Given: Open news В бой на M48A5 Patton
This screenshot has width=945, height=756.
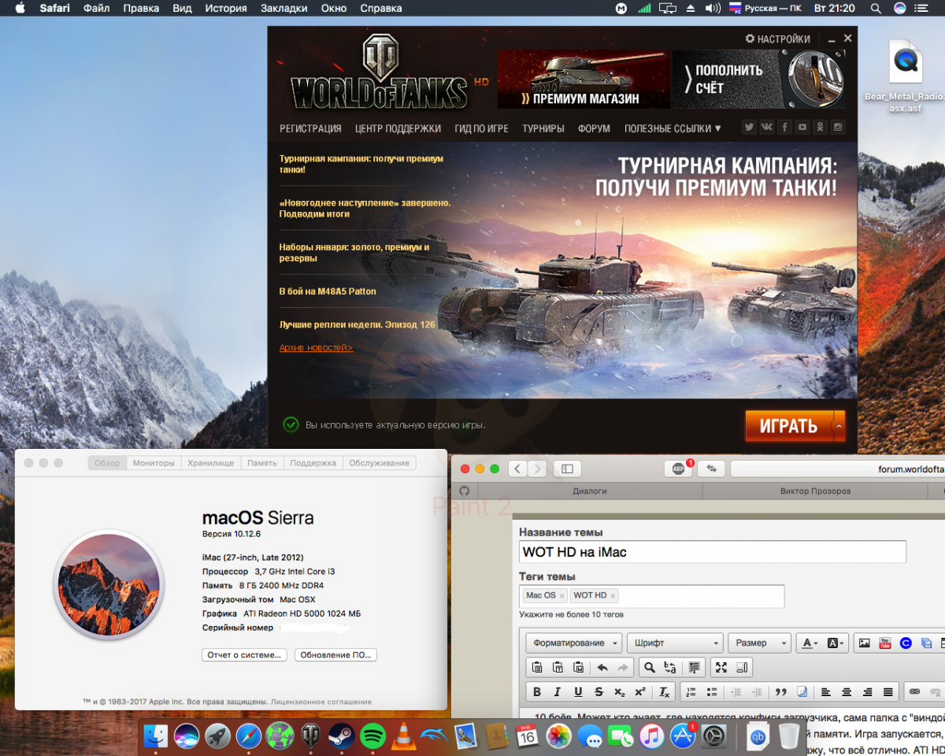Looking at the screenshot, I should [x=328, y=291].
